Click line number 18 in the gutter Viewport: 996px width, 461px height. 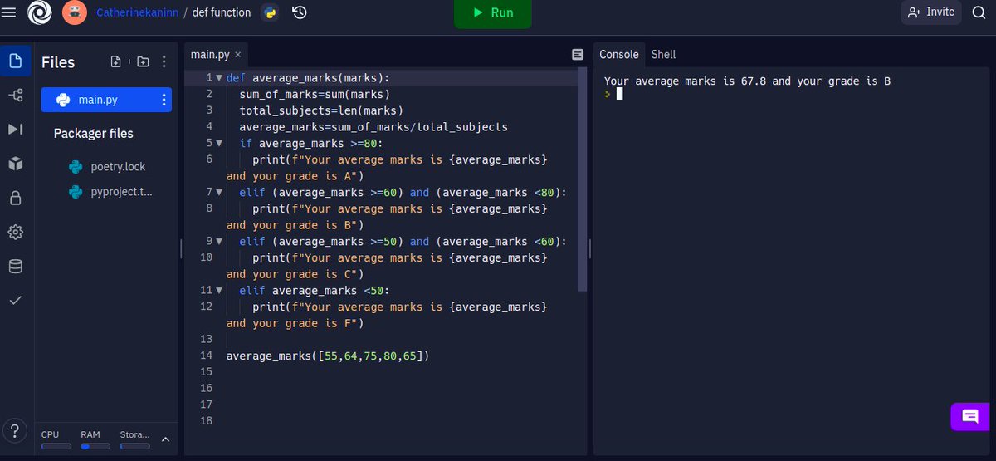[207, 420]
